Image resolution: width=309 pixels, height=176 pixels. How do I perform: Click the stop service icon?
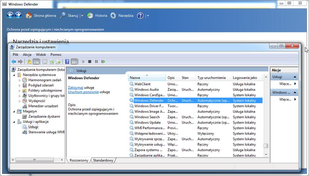click(x=90, y=62)
